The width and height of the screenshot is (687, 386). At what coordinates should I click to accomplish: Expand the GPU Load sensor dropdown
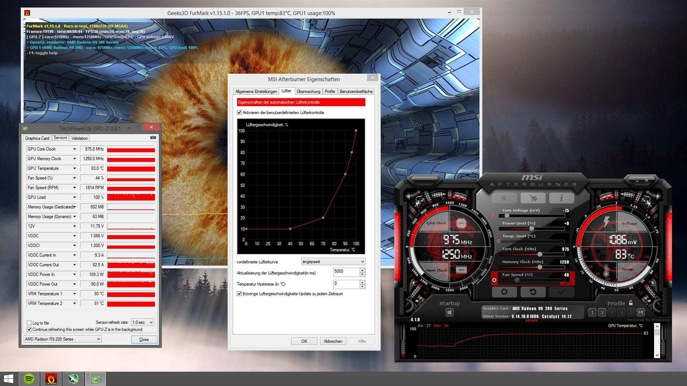(x=74, y=197)
